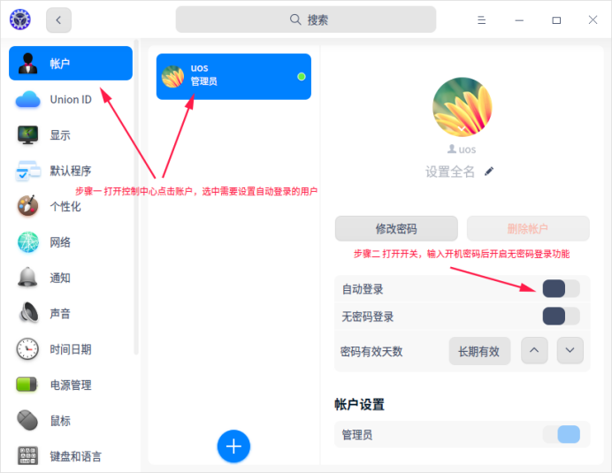Toggle the 无密码登录 switch
Image resolution: width=612 pixels, height=473 pixels.
561,317
